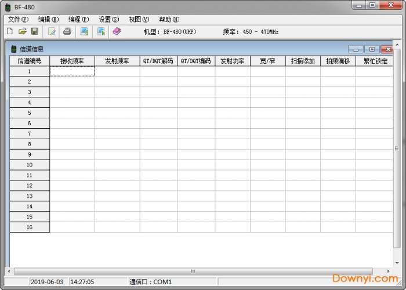This screenshot has width=406, height=290.
Task: Select channel row header 8
Action: pos(30,144)
